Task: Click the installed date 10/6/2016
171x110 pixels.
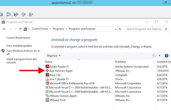Action: tap(163, 71)
